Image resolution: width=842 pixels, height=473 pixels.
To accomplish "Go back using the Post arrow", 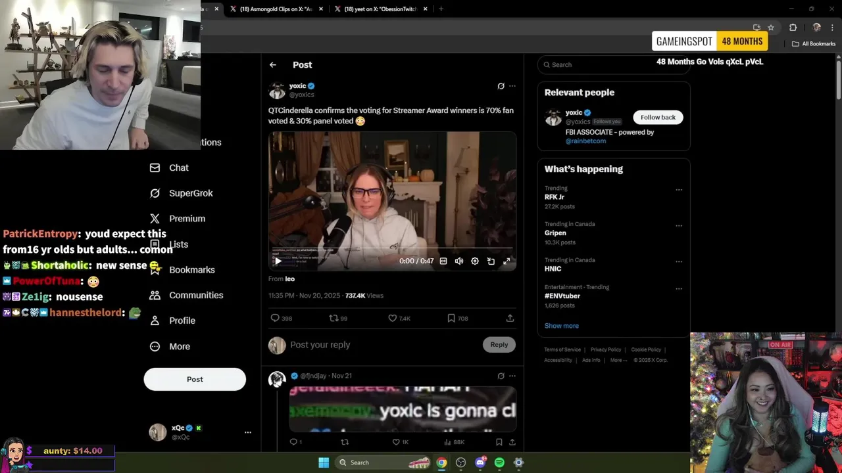I will click(x=272, y=65).
